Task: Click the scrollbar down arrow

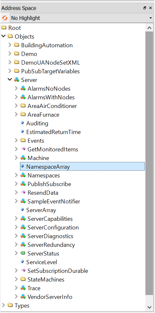Action: 150,307
